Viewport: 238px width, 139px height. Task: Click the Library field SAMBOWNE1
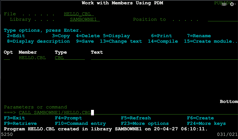[85, 19]
